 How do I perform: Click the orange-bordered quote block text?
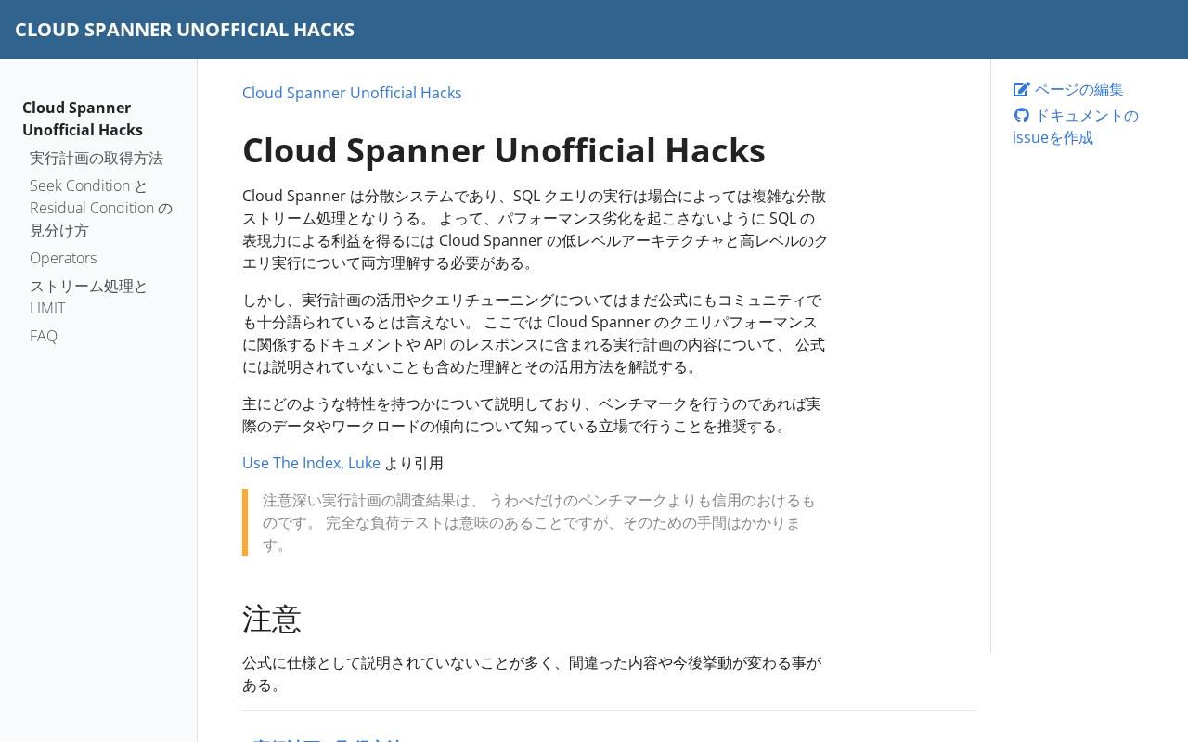pyautogui.click(x=538, y=522)
